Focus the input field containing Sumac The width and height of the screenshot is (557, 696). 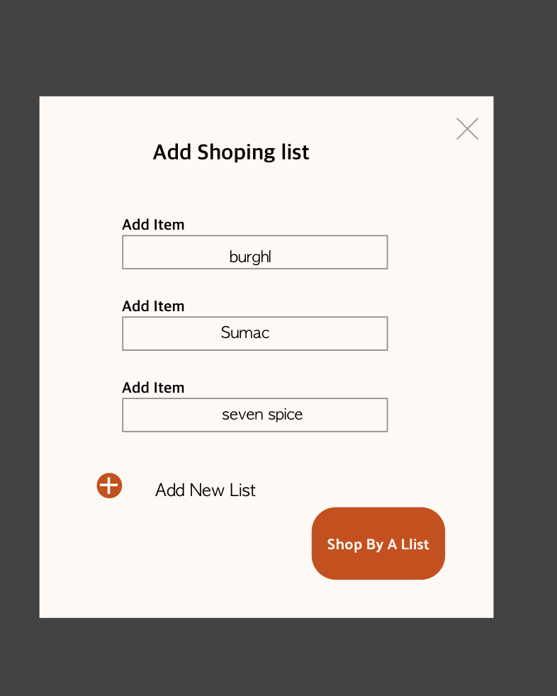click(x=254, y=333)
